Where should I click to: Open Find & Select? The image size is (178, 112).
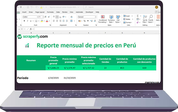151,19
